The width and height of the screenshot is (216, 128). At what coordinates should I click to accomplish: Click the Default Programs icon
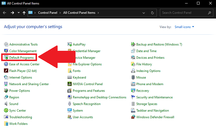click(x=6, y=58)
